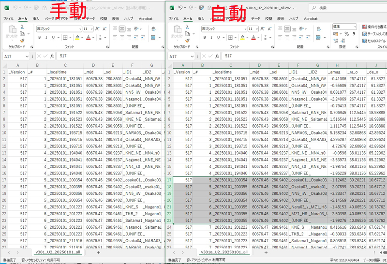Click the Cut scissors icon in left window
The width and height of the screenshot is (387, 264).
22,28
